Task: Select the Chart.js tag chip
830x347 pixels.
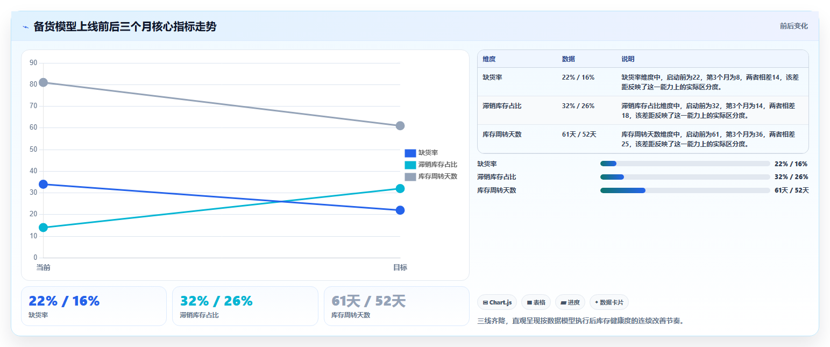Action: 497,302
